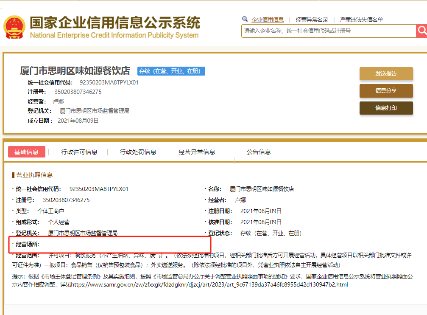Click the red search button icon
This screenshot has width=427, height=315.
(x=421, y=31)
